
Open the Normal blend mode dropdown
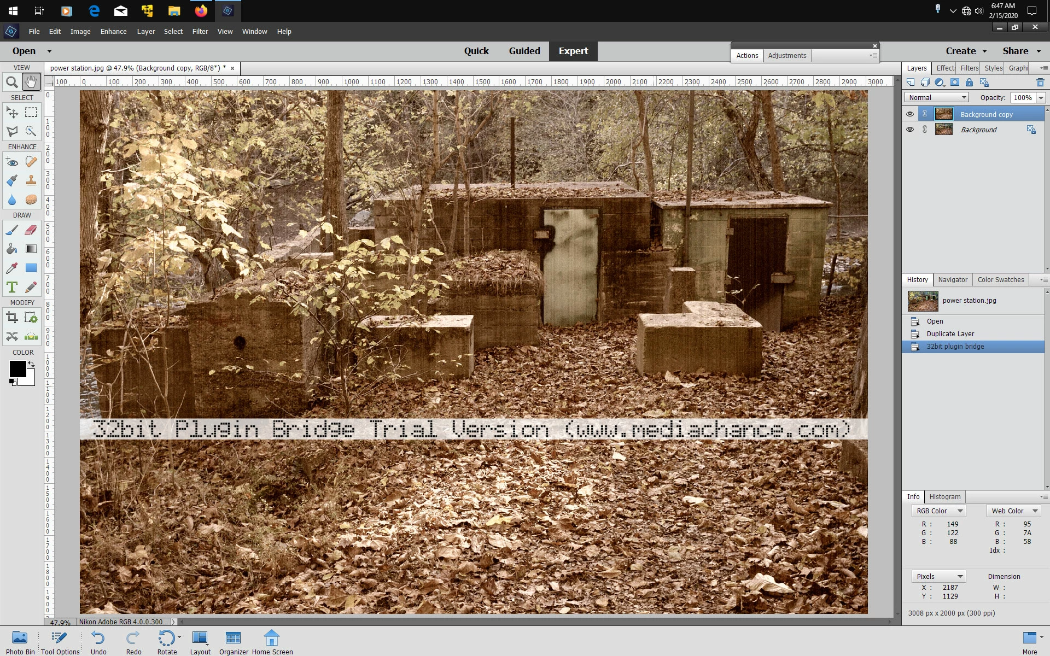(937, 97)
